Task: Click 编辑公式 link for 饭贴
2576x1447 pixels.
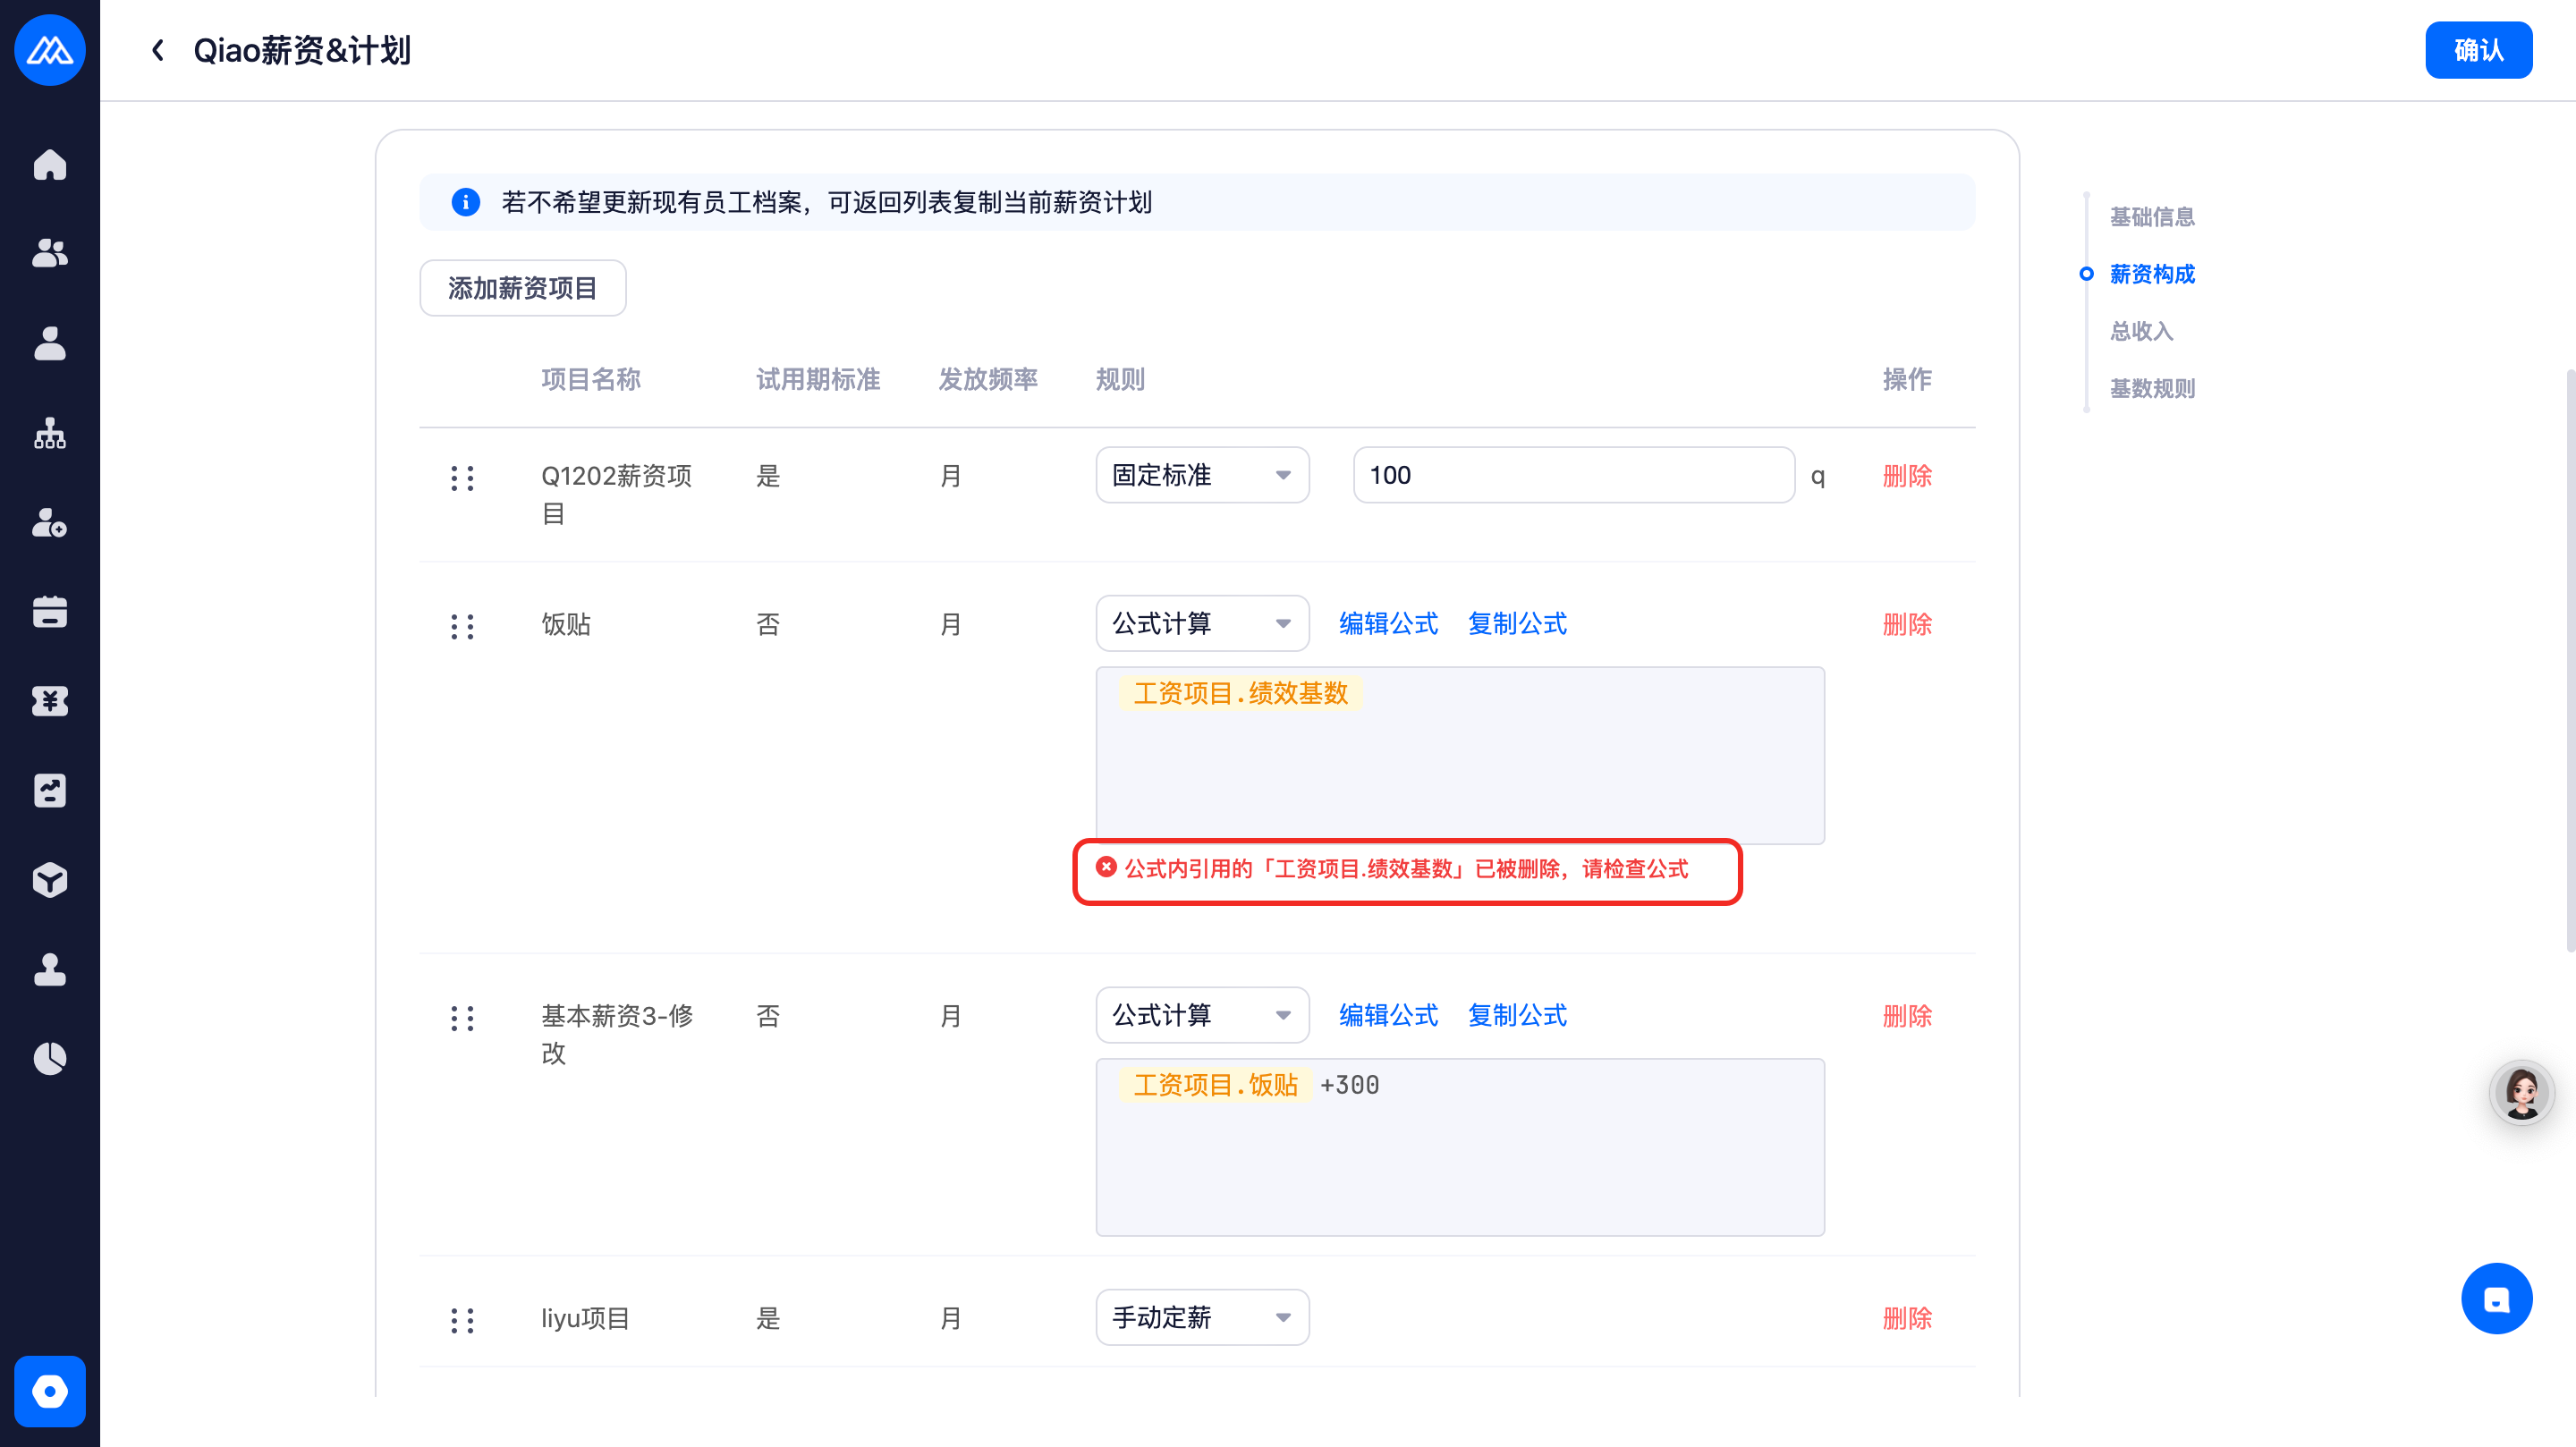Action: [x=1388, y=624]
